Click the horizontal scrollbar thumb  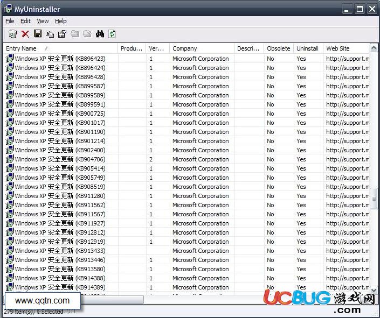point(112,300)
